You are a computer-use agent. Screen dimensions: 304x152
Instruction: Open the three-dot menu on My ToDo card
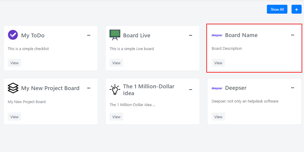[89, 35]
